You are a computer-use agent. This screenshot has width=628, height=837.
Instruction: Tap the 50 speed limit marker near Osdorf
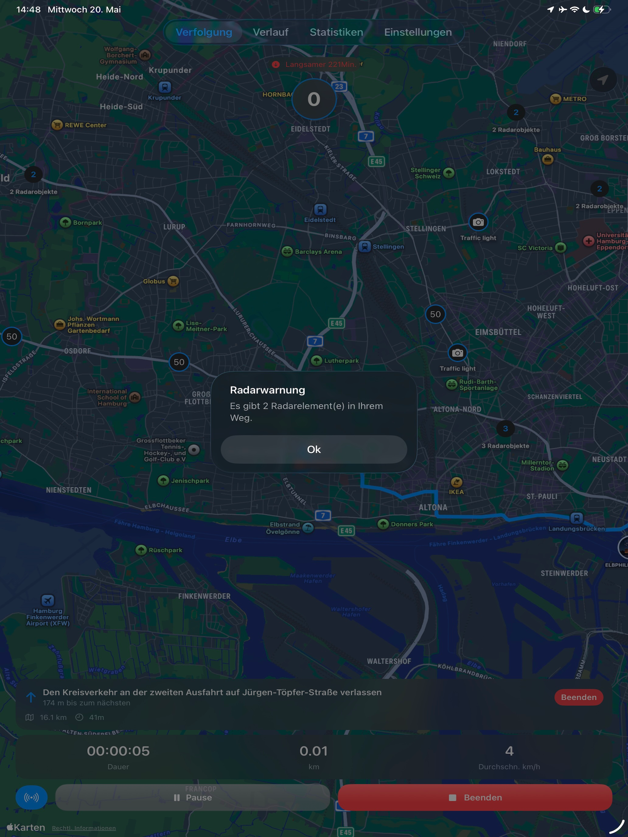coord(179,362)
